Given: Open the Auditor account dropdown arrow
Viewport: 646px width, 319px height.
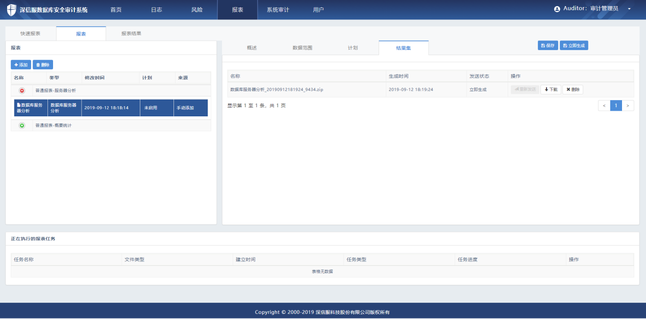Looking at the screenshot, I should click(x=629, y=9).
